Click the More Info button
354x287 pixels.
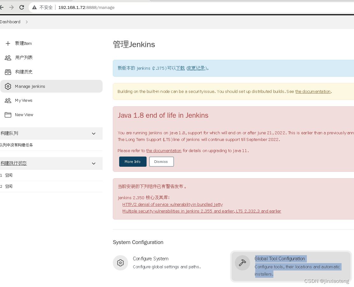(x=133, y=162)
